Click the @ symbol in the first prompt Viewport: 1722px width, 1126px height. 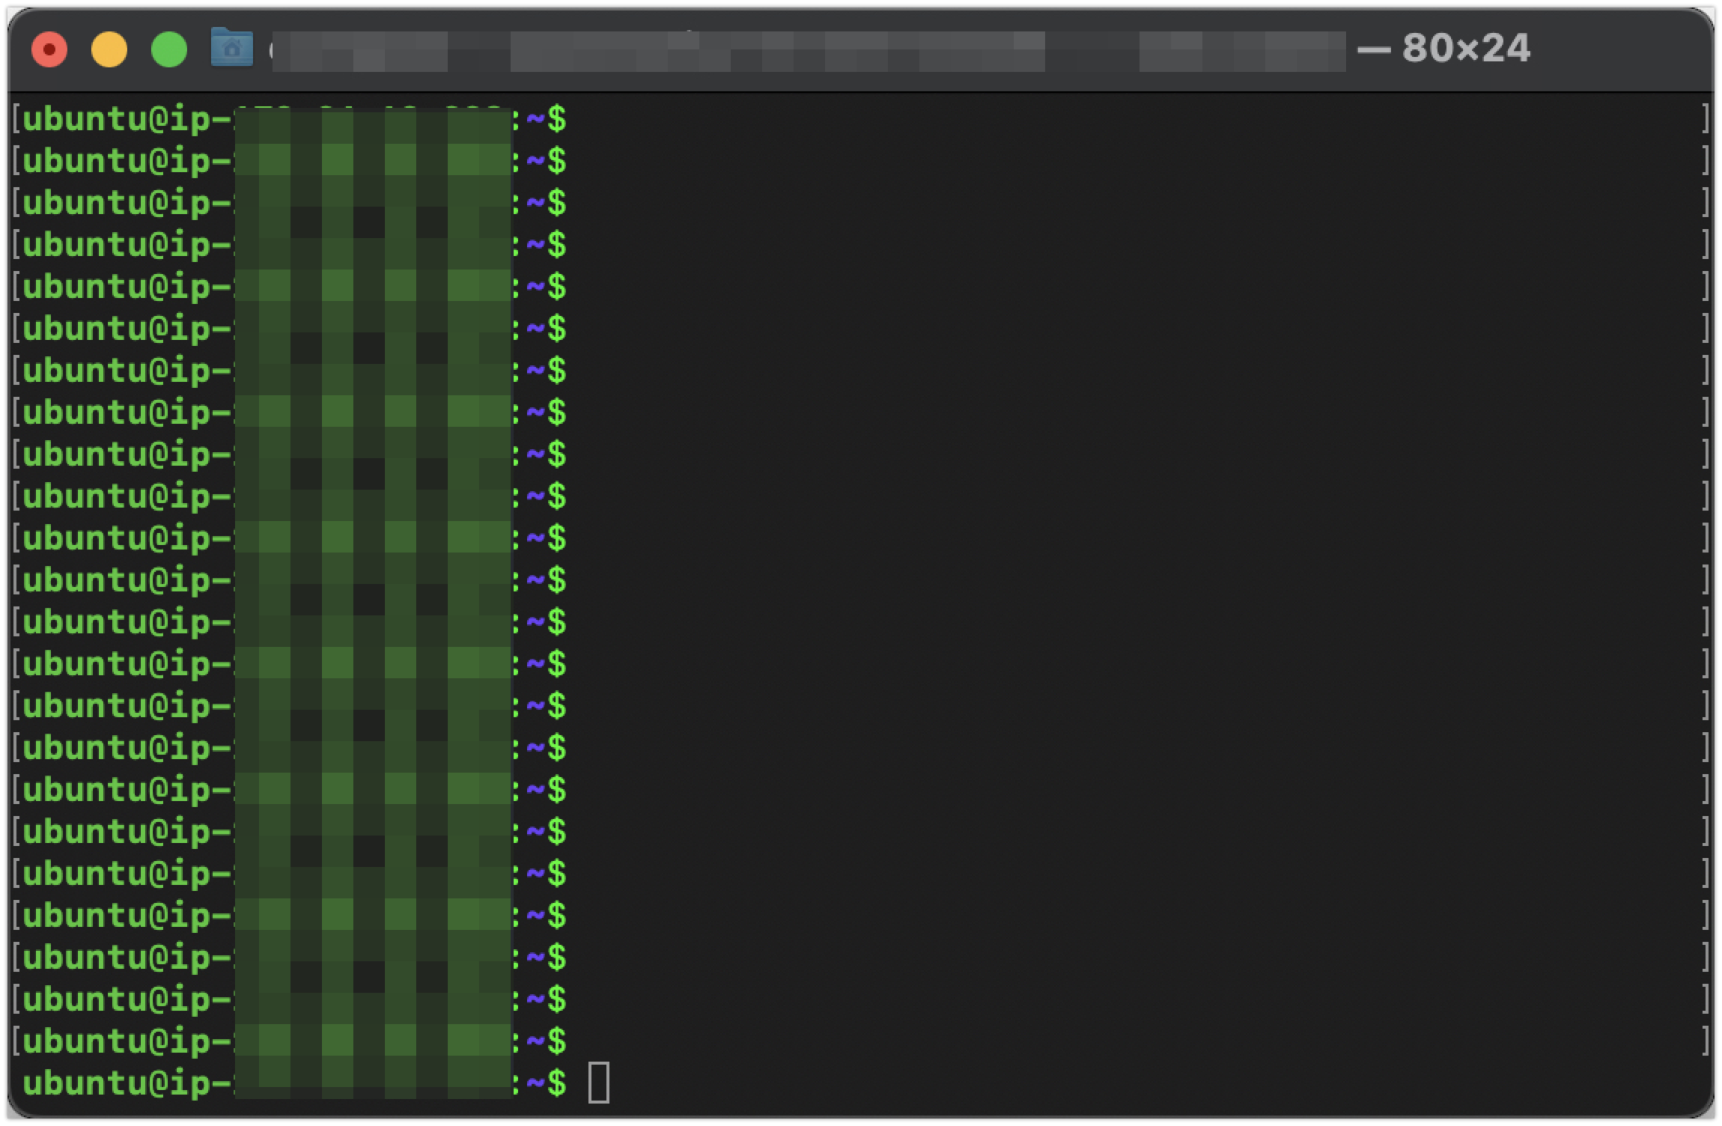point(158,120)
